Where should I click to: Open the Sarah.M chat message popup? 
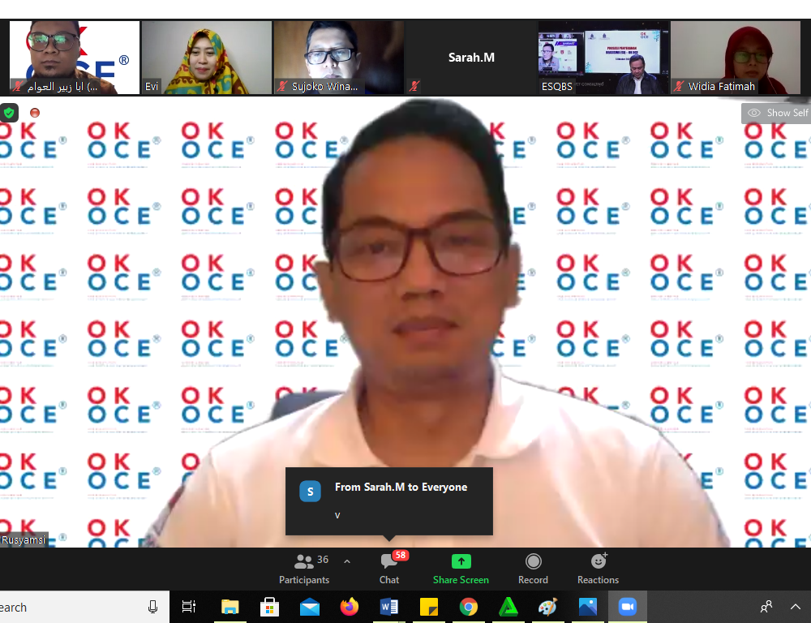tap(389, 501)
